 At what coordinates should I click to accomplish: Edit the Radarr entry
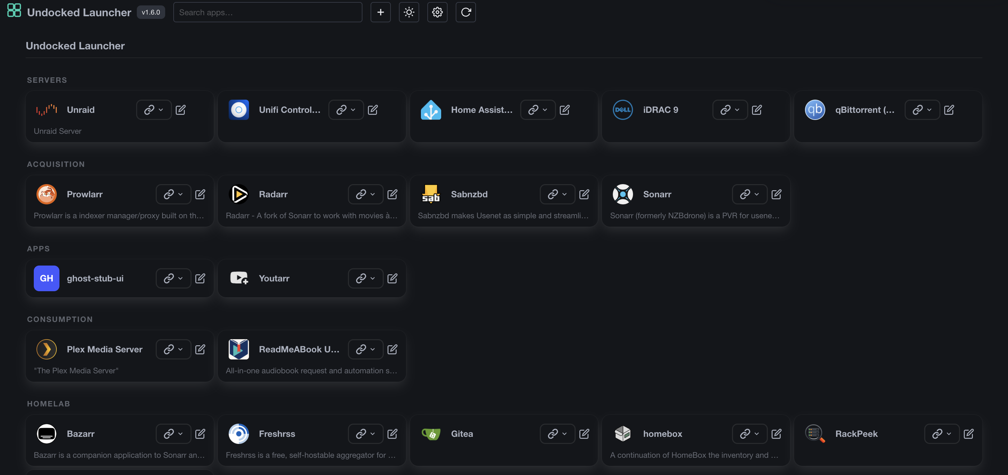(392, 194)
